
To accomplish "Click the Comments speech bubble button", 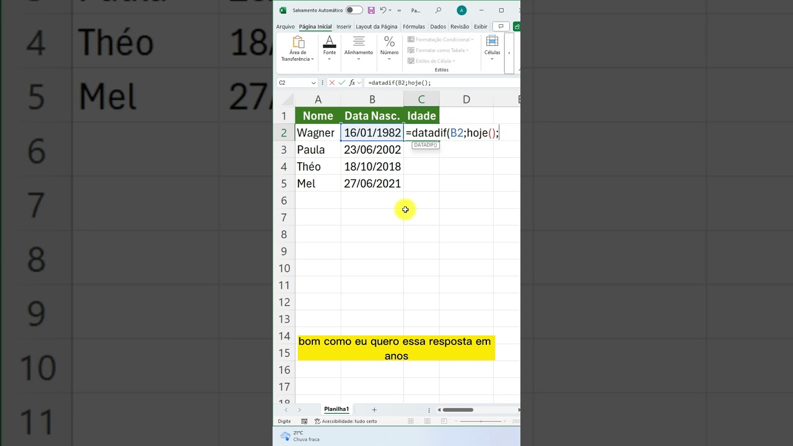I will coord(501,27).
